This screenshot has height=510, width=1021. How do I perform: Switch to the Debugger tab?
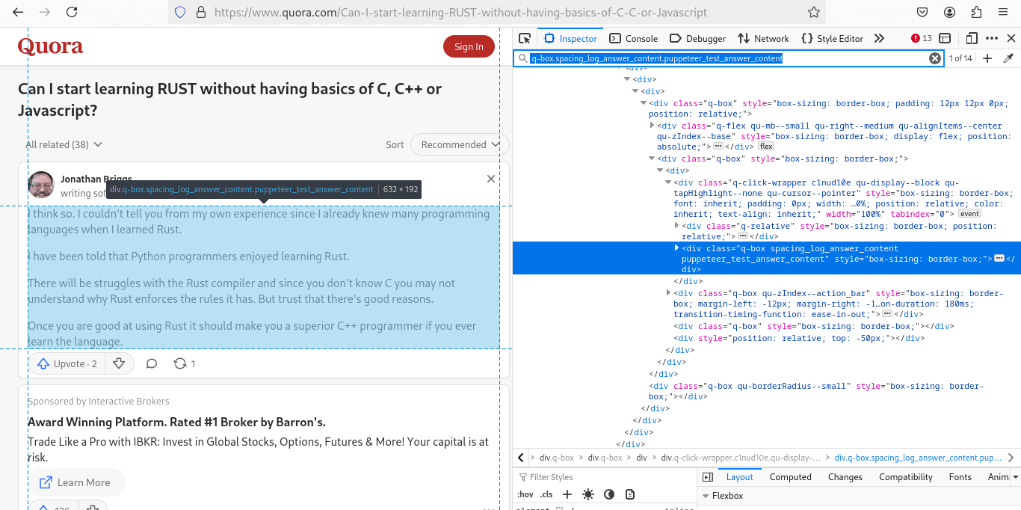pyautogui.click(x=698, y=38)
